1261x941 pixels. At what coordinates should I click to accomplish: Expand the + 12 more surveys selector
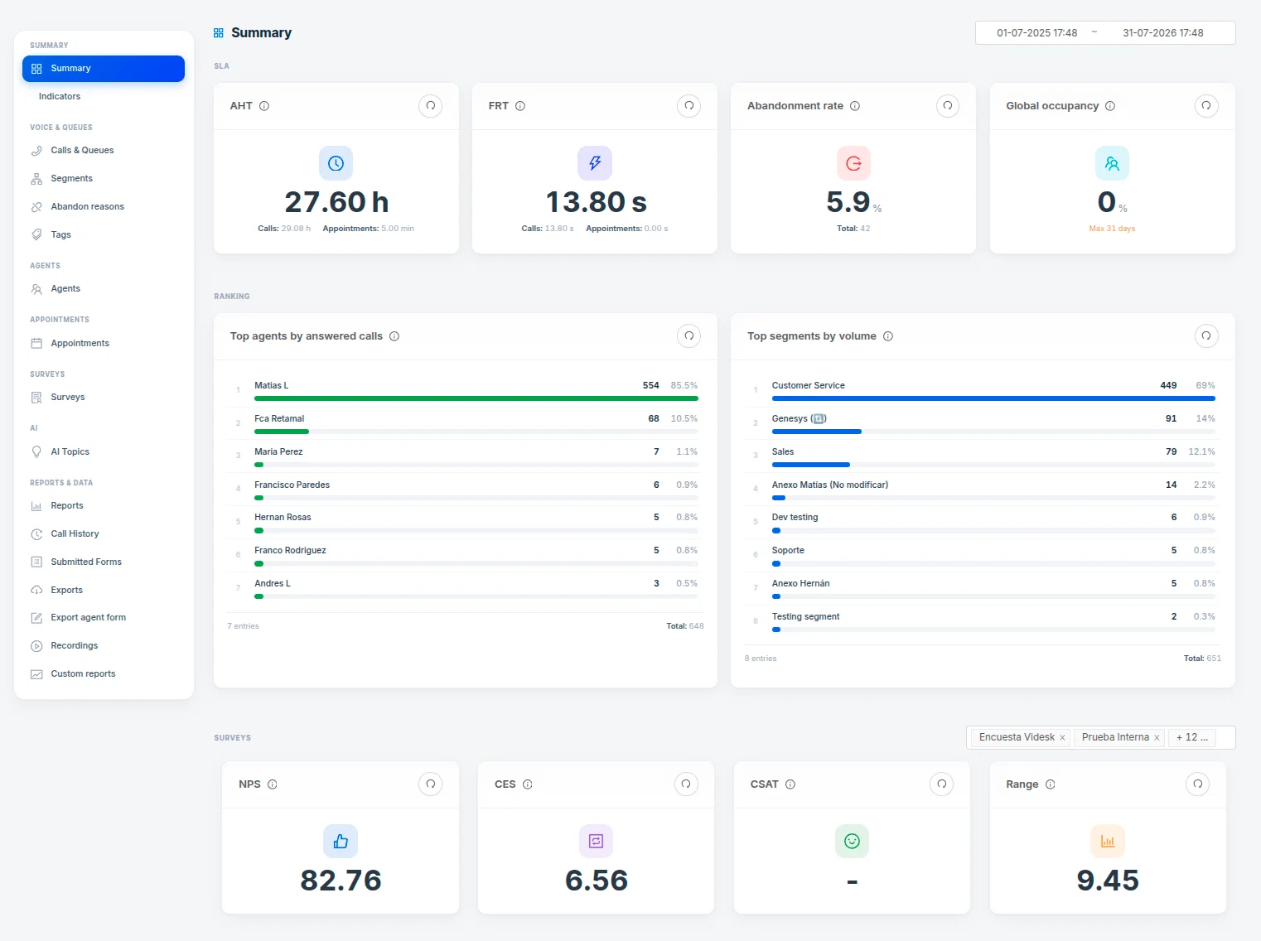pos(1192,737)
